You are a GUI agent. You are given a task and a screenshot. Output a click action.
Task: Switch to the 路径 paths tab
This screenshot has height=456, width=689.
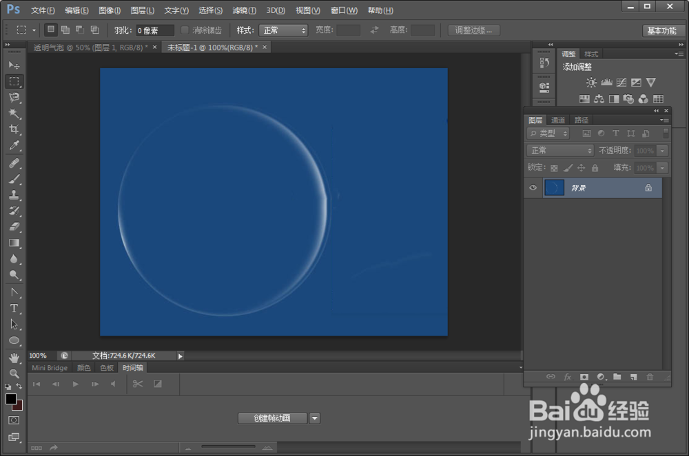tap(582, 120)
